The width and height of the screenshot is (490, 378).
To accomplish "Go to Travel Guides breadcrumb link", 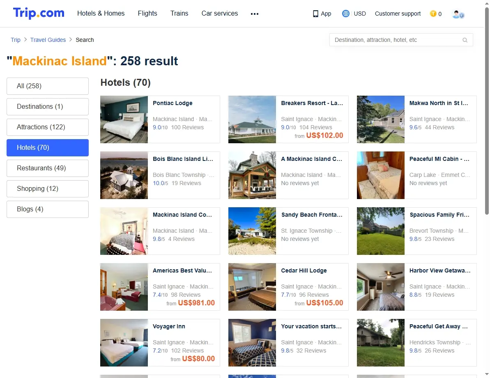I will point(48,40).
